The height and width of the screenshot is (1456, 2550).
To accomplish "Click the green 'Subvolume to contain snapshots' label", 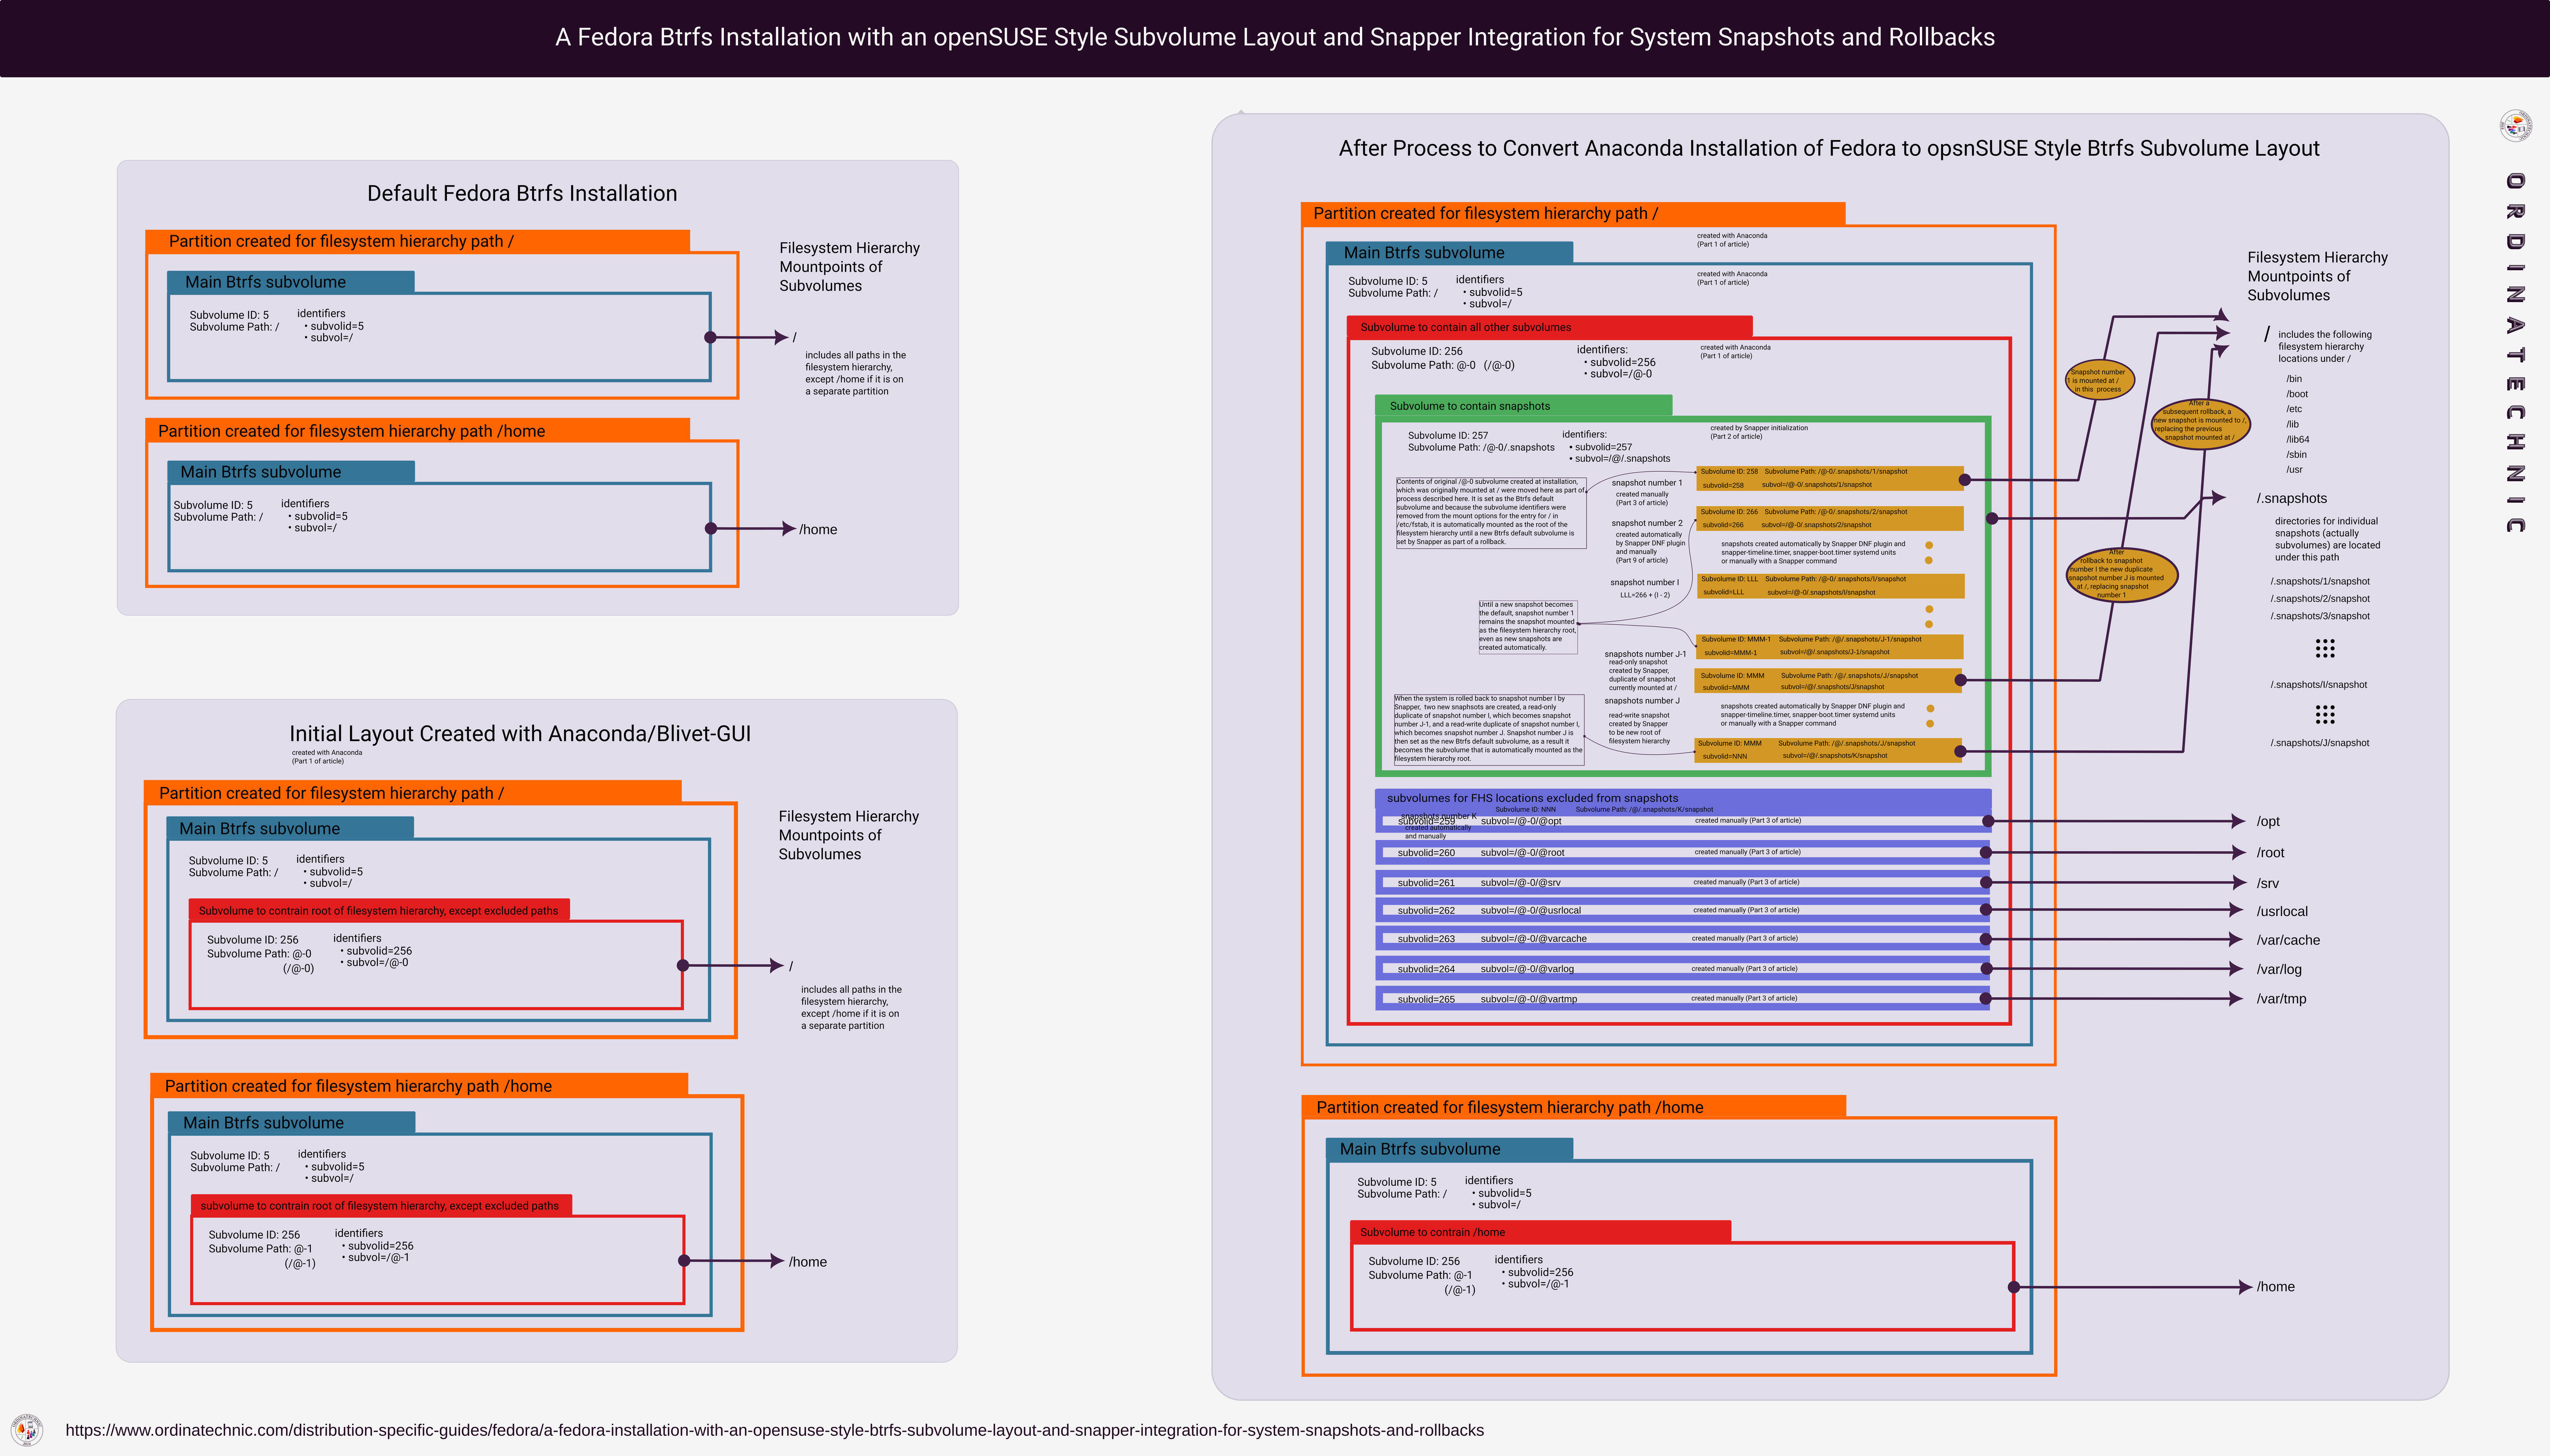I will tap(1524, 406).
